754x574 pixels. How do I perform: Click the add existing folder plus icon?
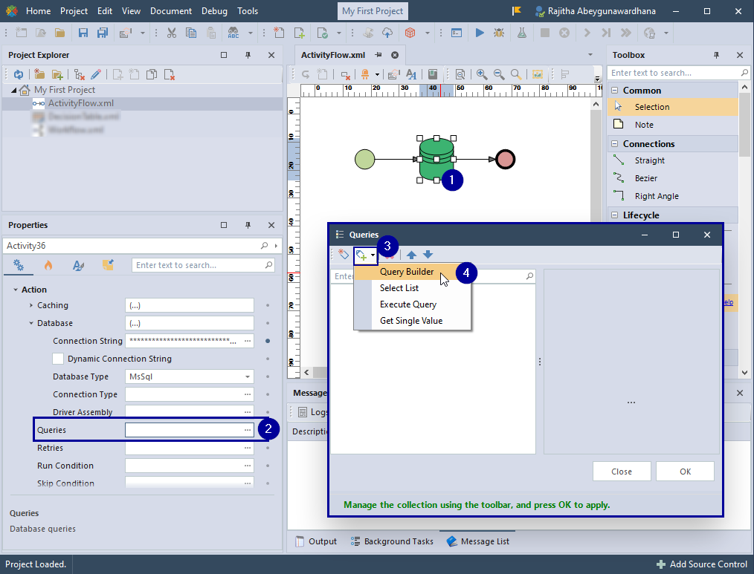(x=57, y=74)
